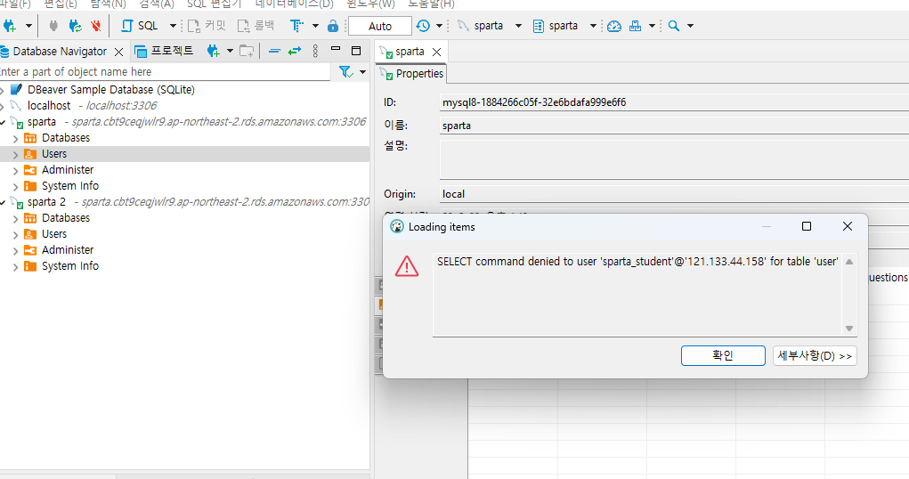
Task: Click the grey Connect plug icon
Action: pyautogui.click(x=53, y=26)
